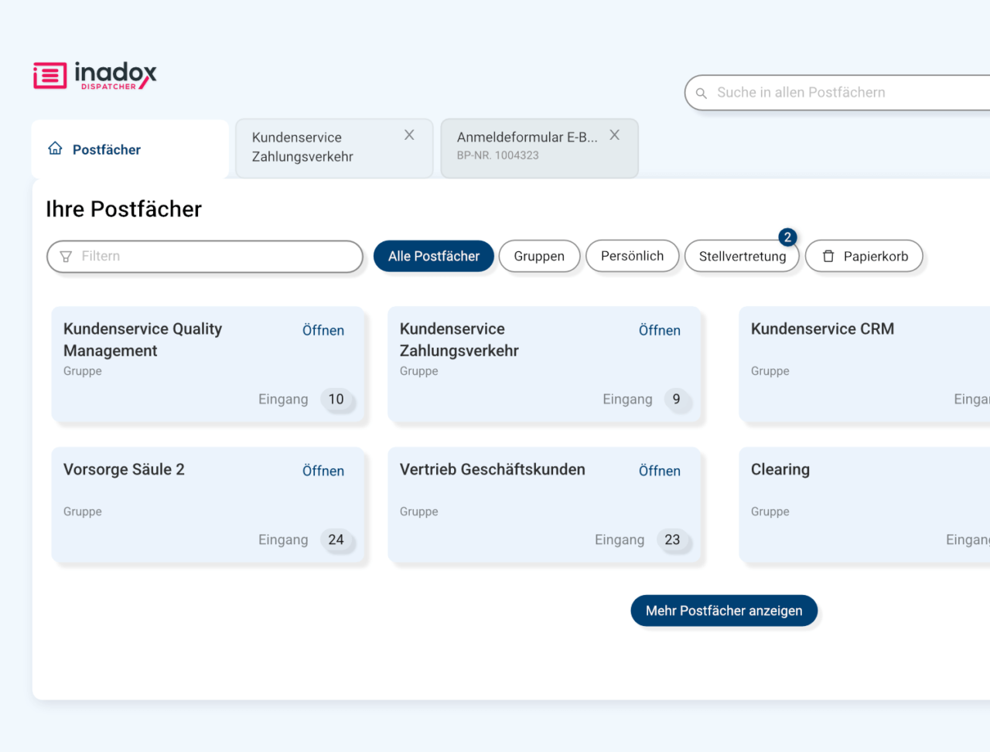990x752 pixels.
Task: Switch to Kundenservice Zahlungsverkehr tab
Action: (334, 148)
